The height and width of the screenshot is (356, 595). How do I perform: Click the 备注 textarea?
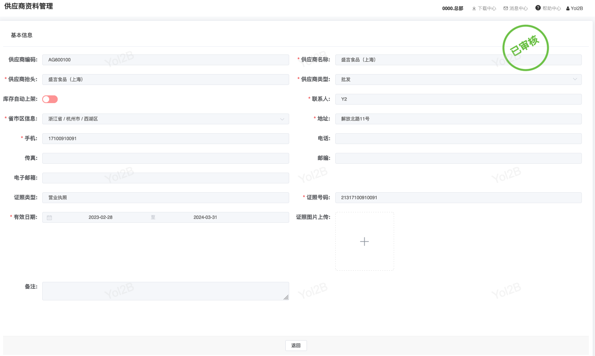[x=166, y=291]
